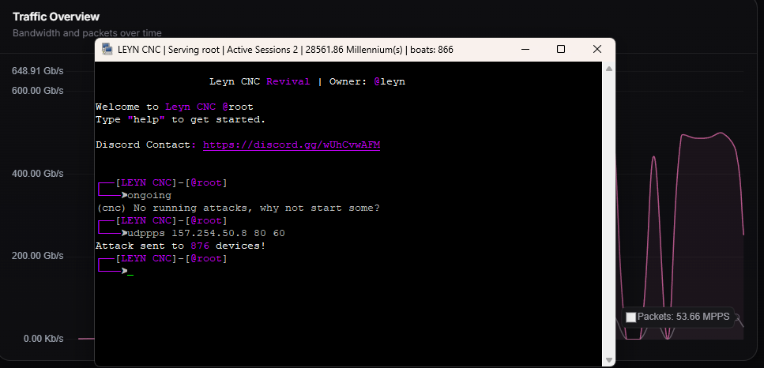Screen dimensions: 764x368
Task: Click the window title text showing Active Sessions
Action: (262, 50)
